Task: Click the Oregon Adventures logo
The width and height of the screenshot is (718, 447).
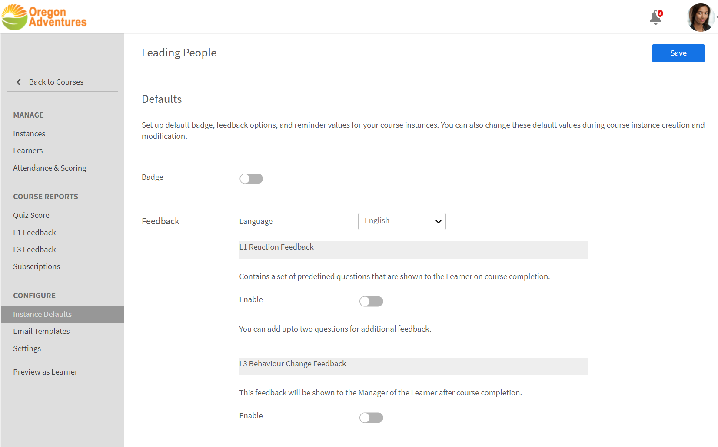Action: pyautogui.click(x=44, y=17)
